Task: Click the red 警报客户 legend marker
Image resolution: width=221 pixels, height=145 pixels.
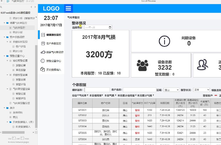Action: pyautogui.click(x=216, y=95)
